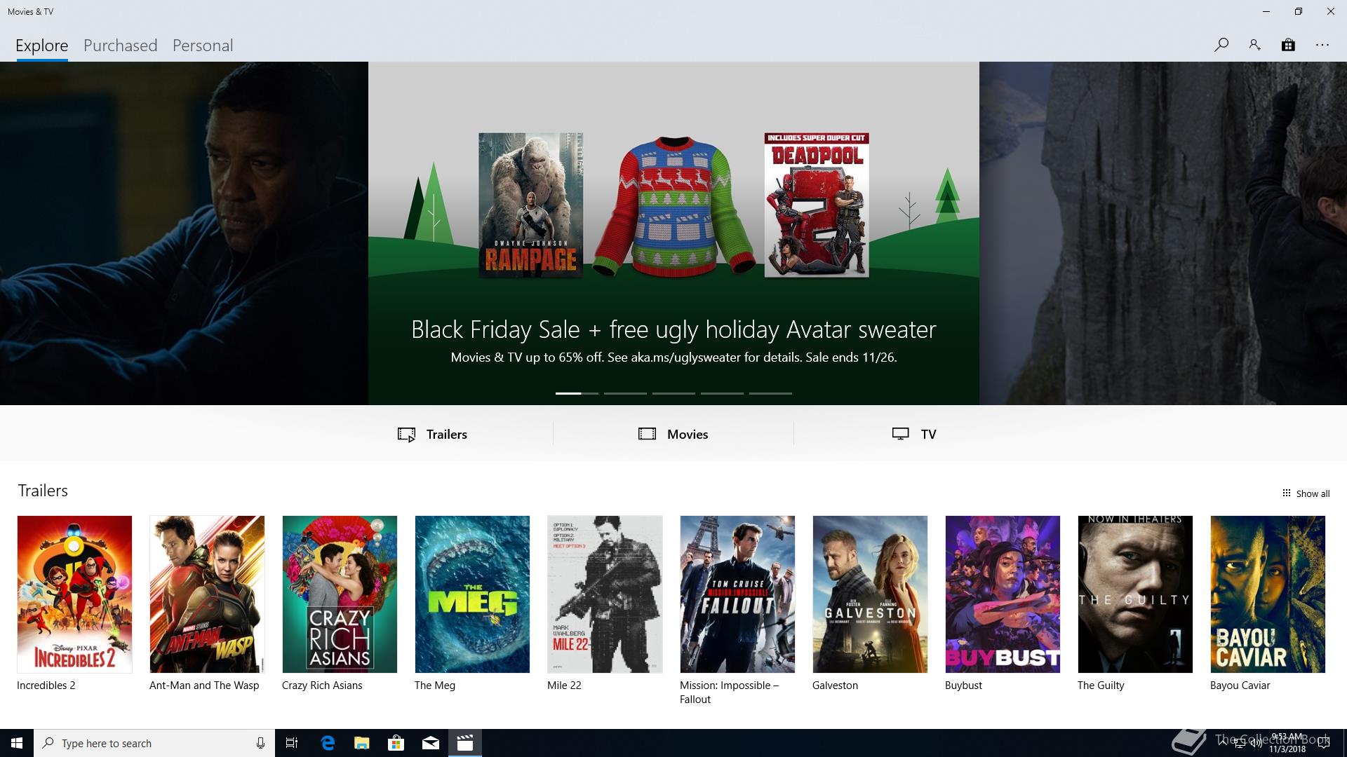Open the Bayou Caviar trailer poster
Viewport: 1347px width, 757px height.
coord(1268,594)
